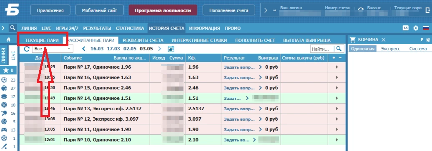Open the ЛИНИЯ menu item
This screenshot has height=151, width=432.
pyautogui.click(x=29, y=28)
